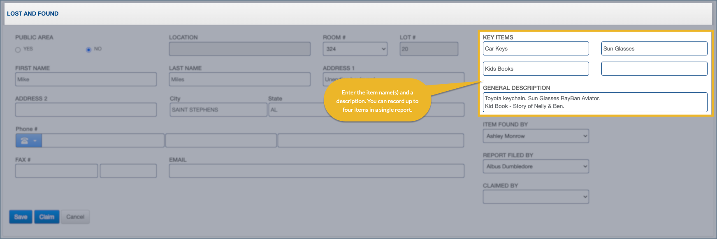Screen dimensions: 717x239
Task: Focus the Kids Books key item field
Action: 535,69
